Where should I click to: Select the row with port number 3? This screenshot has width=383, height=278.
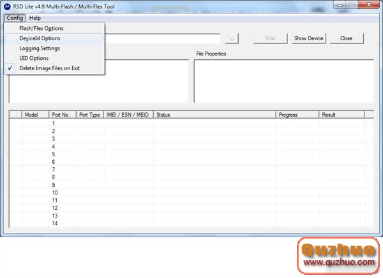[x=191, y=139]
